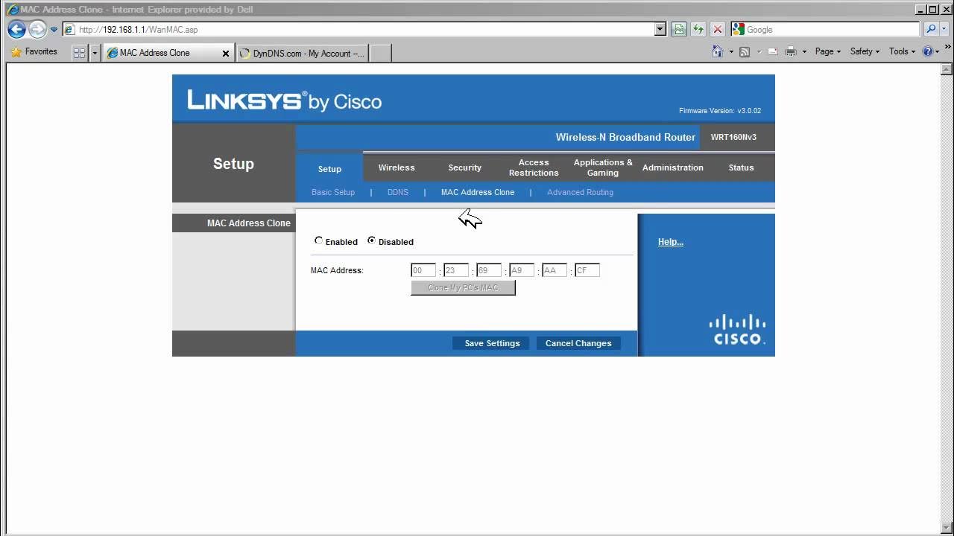Image resolution: width=954 pixels, height=536 pixels.
Task: Open the Safety menu
Action: point(865,51)
